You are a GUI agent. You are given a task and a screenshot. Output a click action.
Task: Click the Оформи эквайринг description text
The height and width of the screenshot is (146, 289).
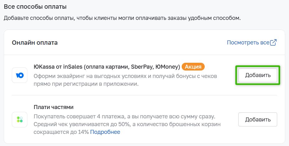point(125,76)
